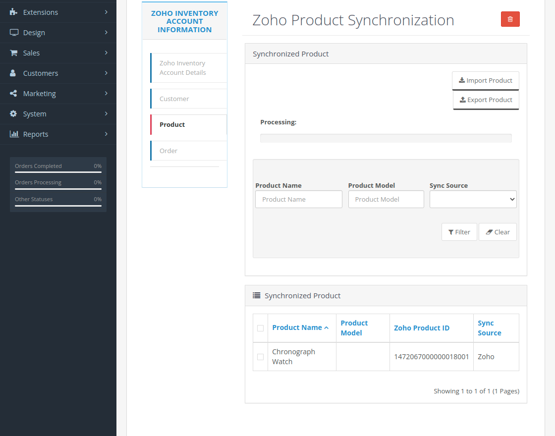Open the Sync Source dropdown
The width and height of the screenshot is (555, 436).
click(473, 199)
